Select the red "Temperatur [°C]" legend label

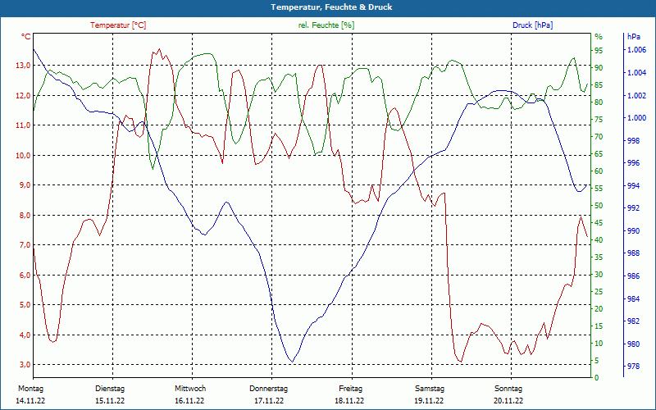coord(118,25)
